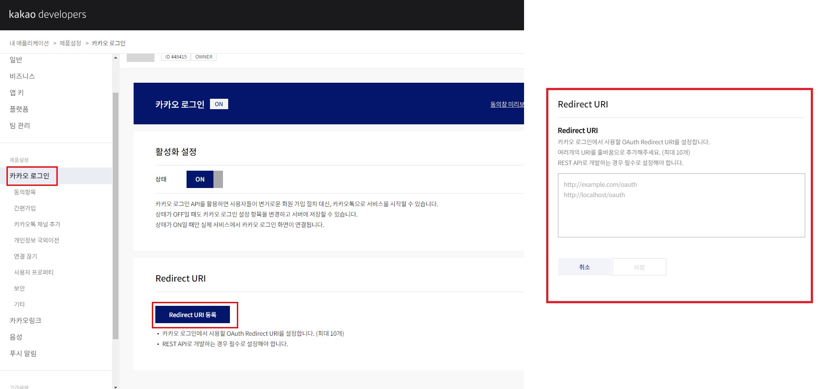Click the OWNER badge

(204, 57)
